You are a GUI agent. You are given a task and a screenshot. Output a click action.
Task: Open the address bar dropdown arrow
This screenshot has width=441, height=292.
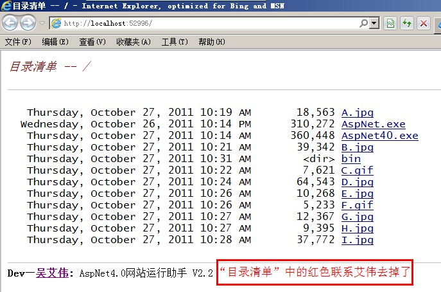click(x=374, y=23)
